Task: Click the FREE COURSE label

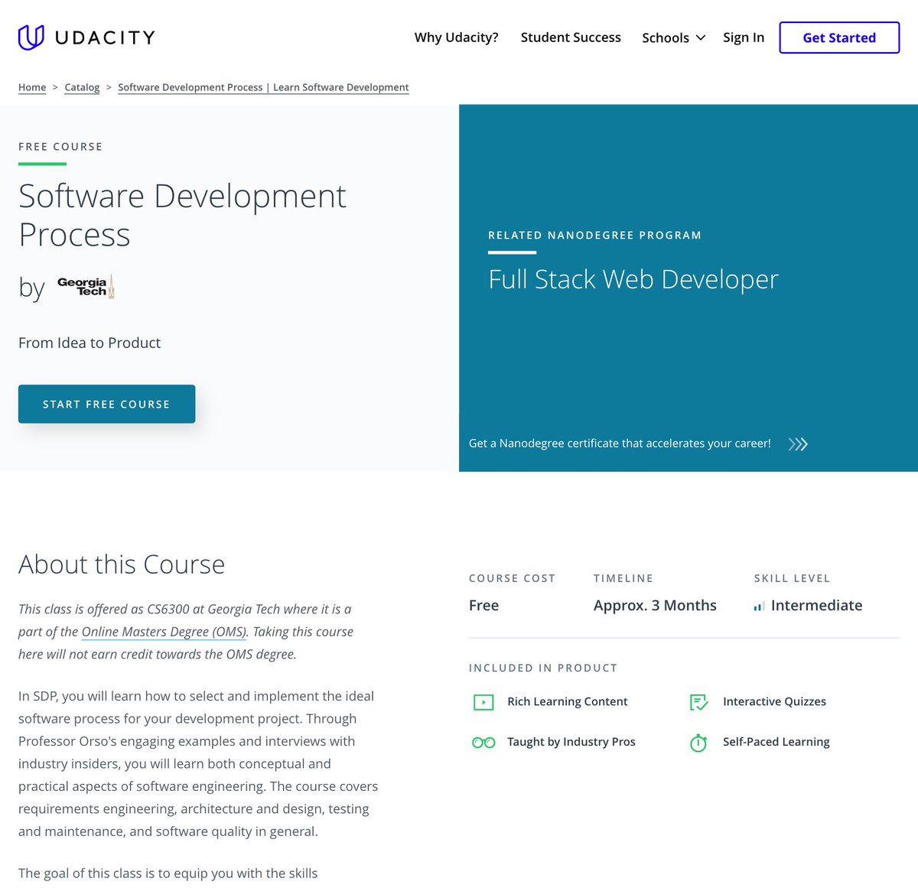Action: [60, 147]
